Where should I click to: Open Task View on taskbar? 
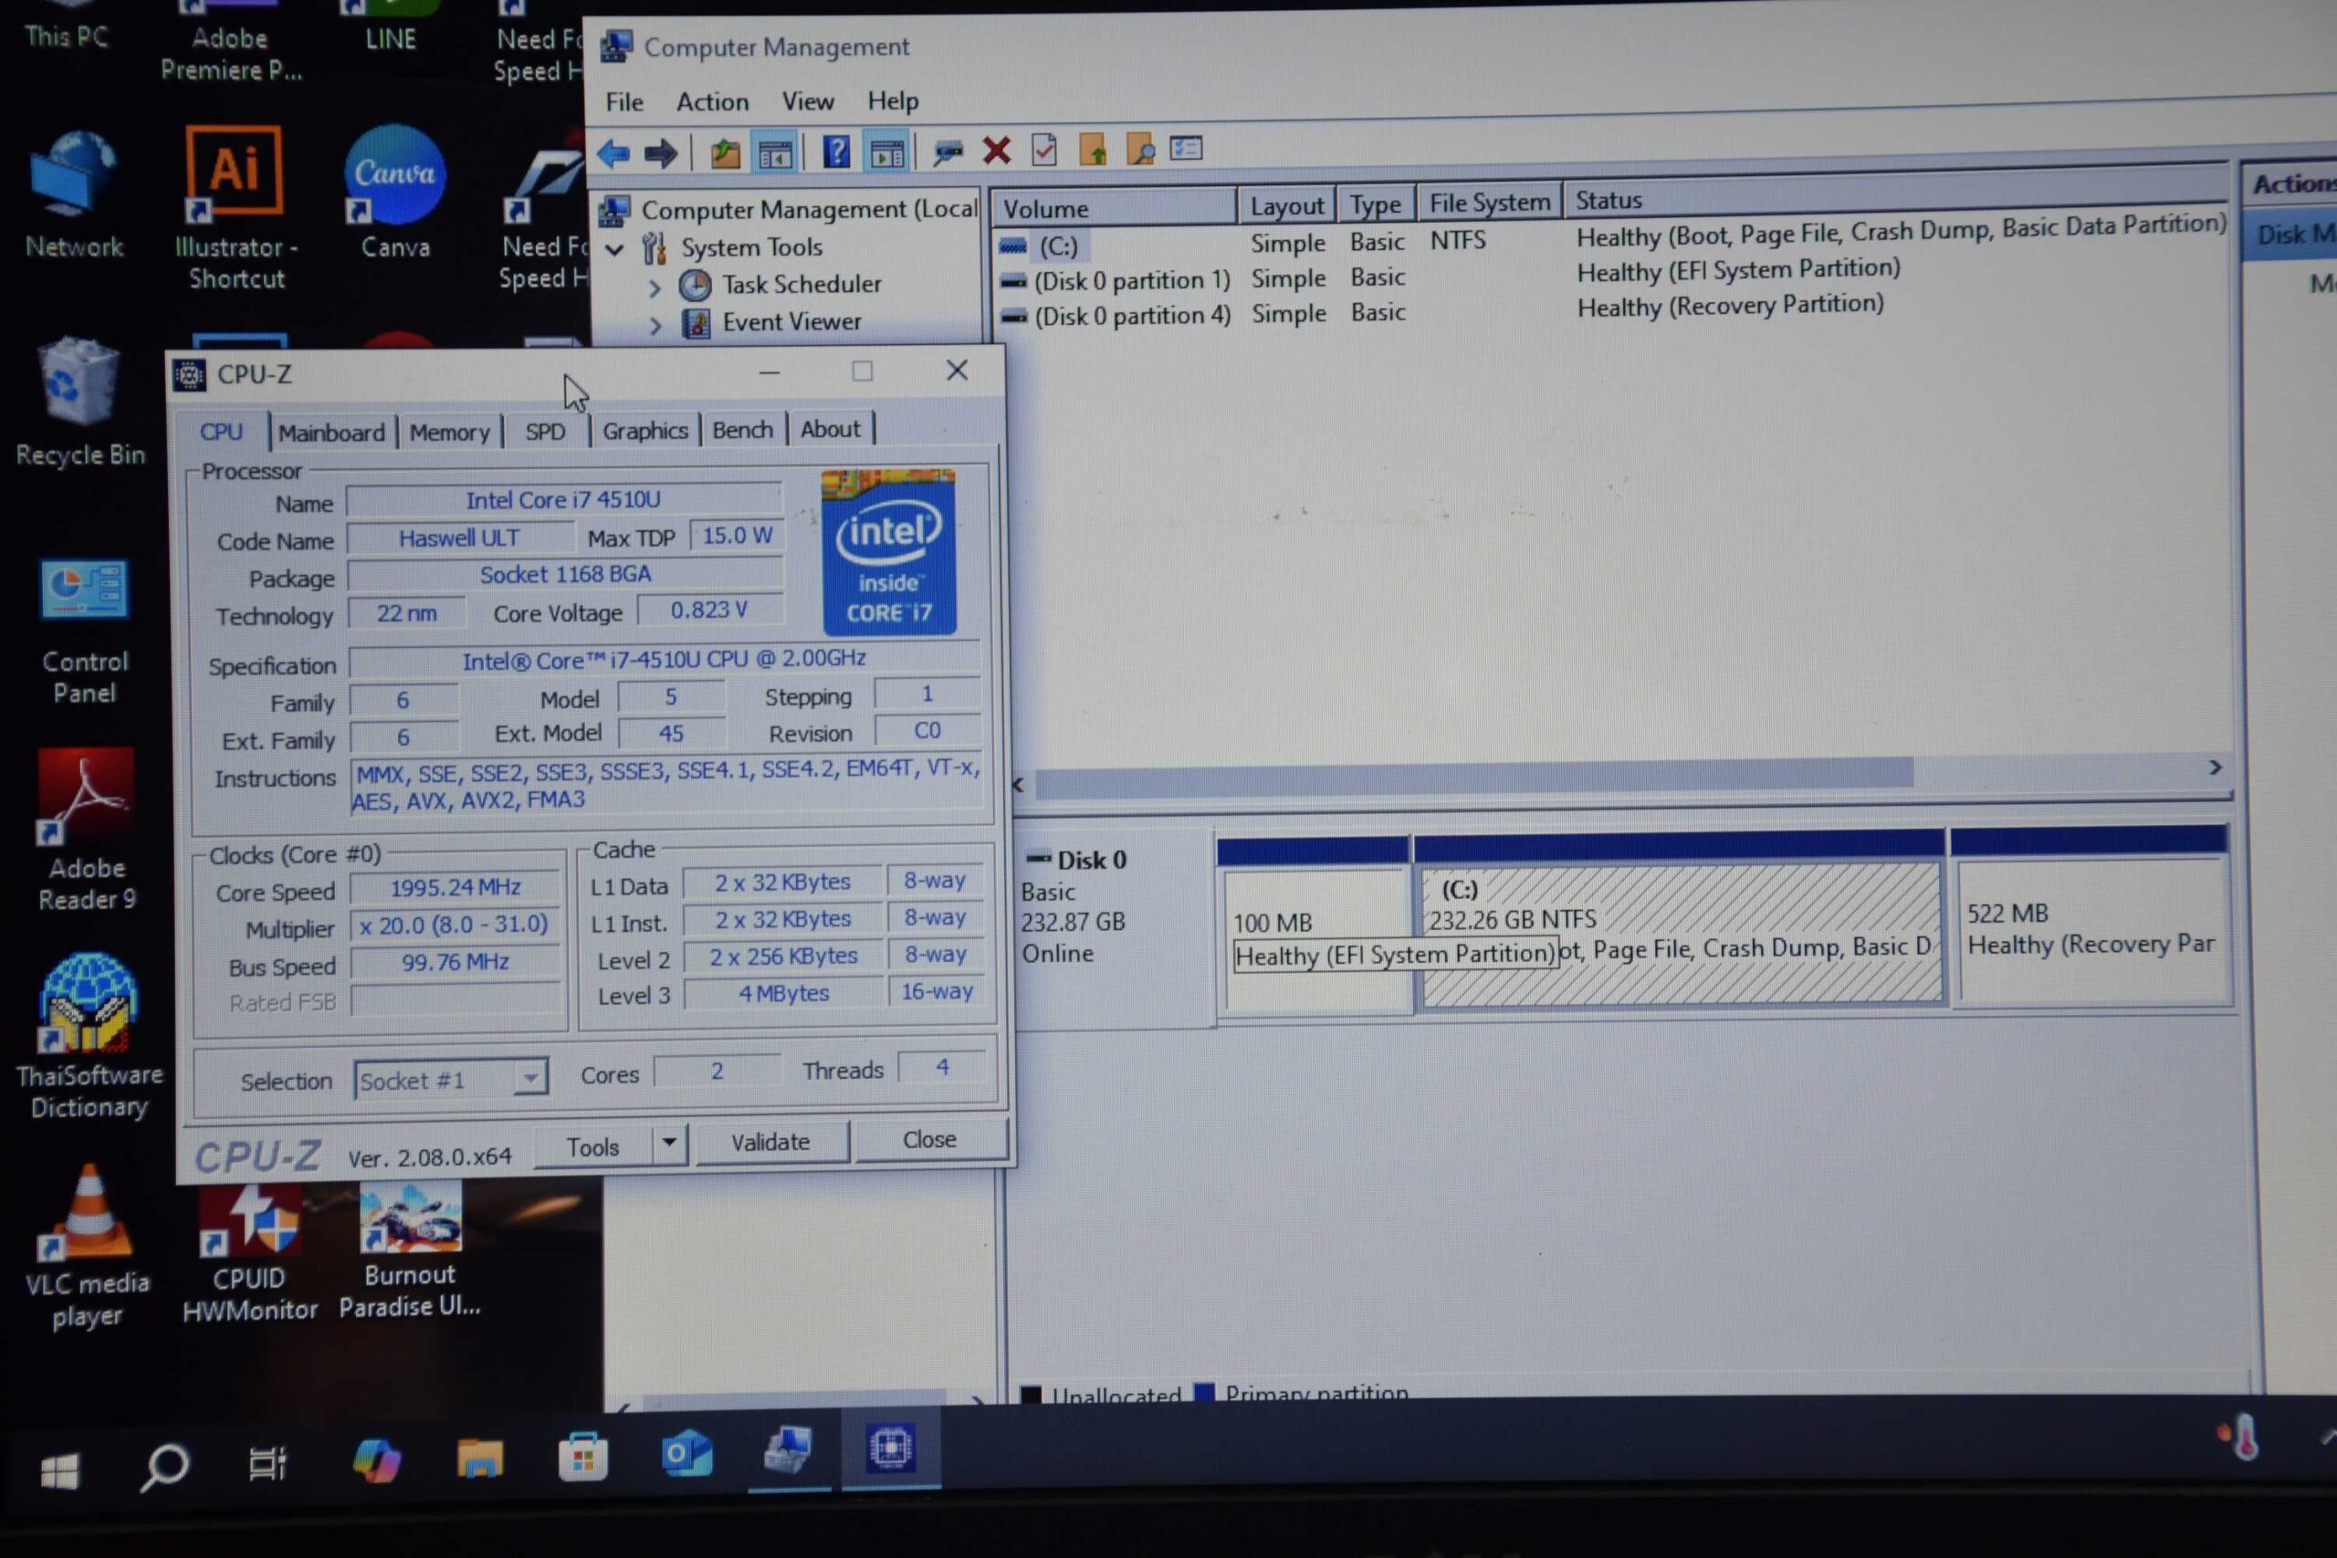pyautogui.click(x=267, y=1462)
